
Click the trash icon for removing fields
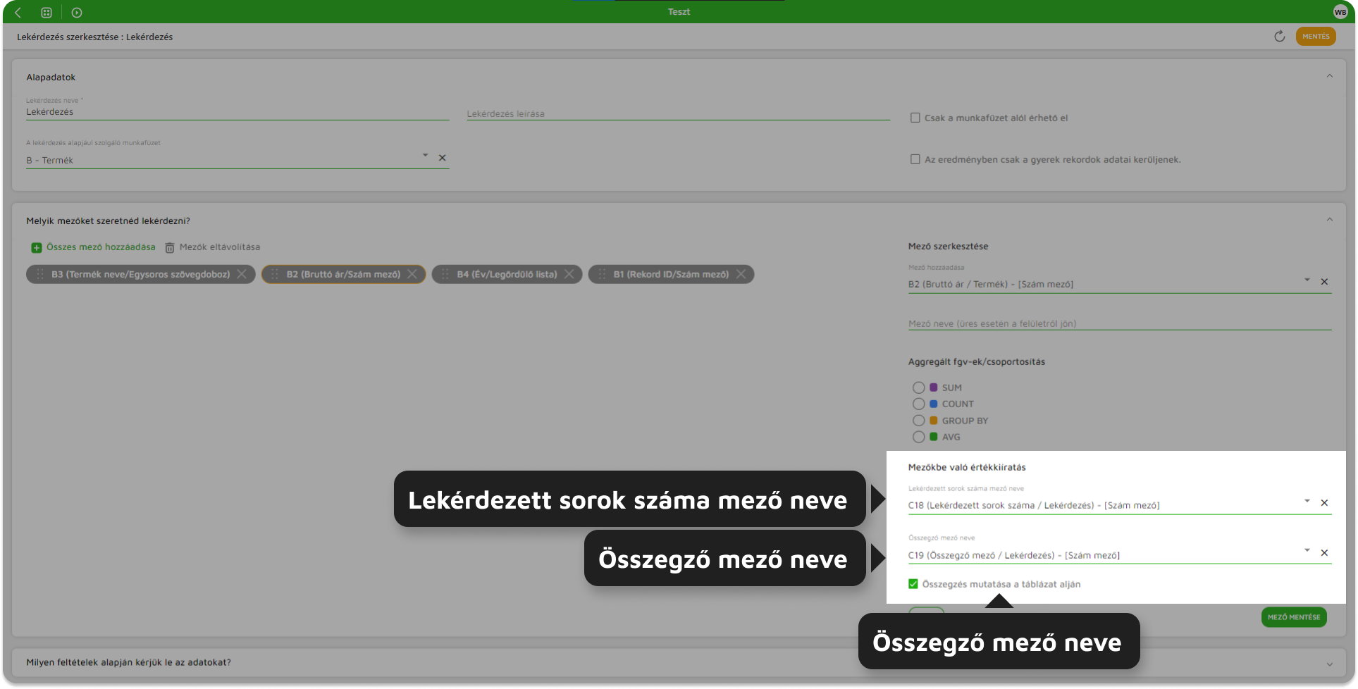[x=170, y=248]
